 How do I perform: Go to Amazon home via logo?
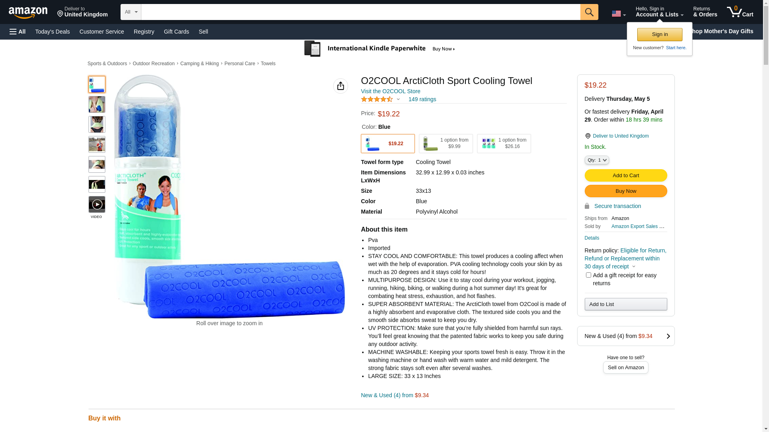click(x=28, y=12)
